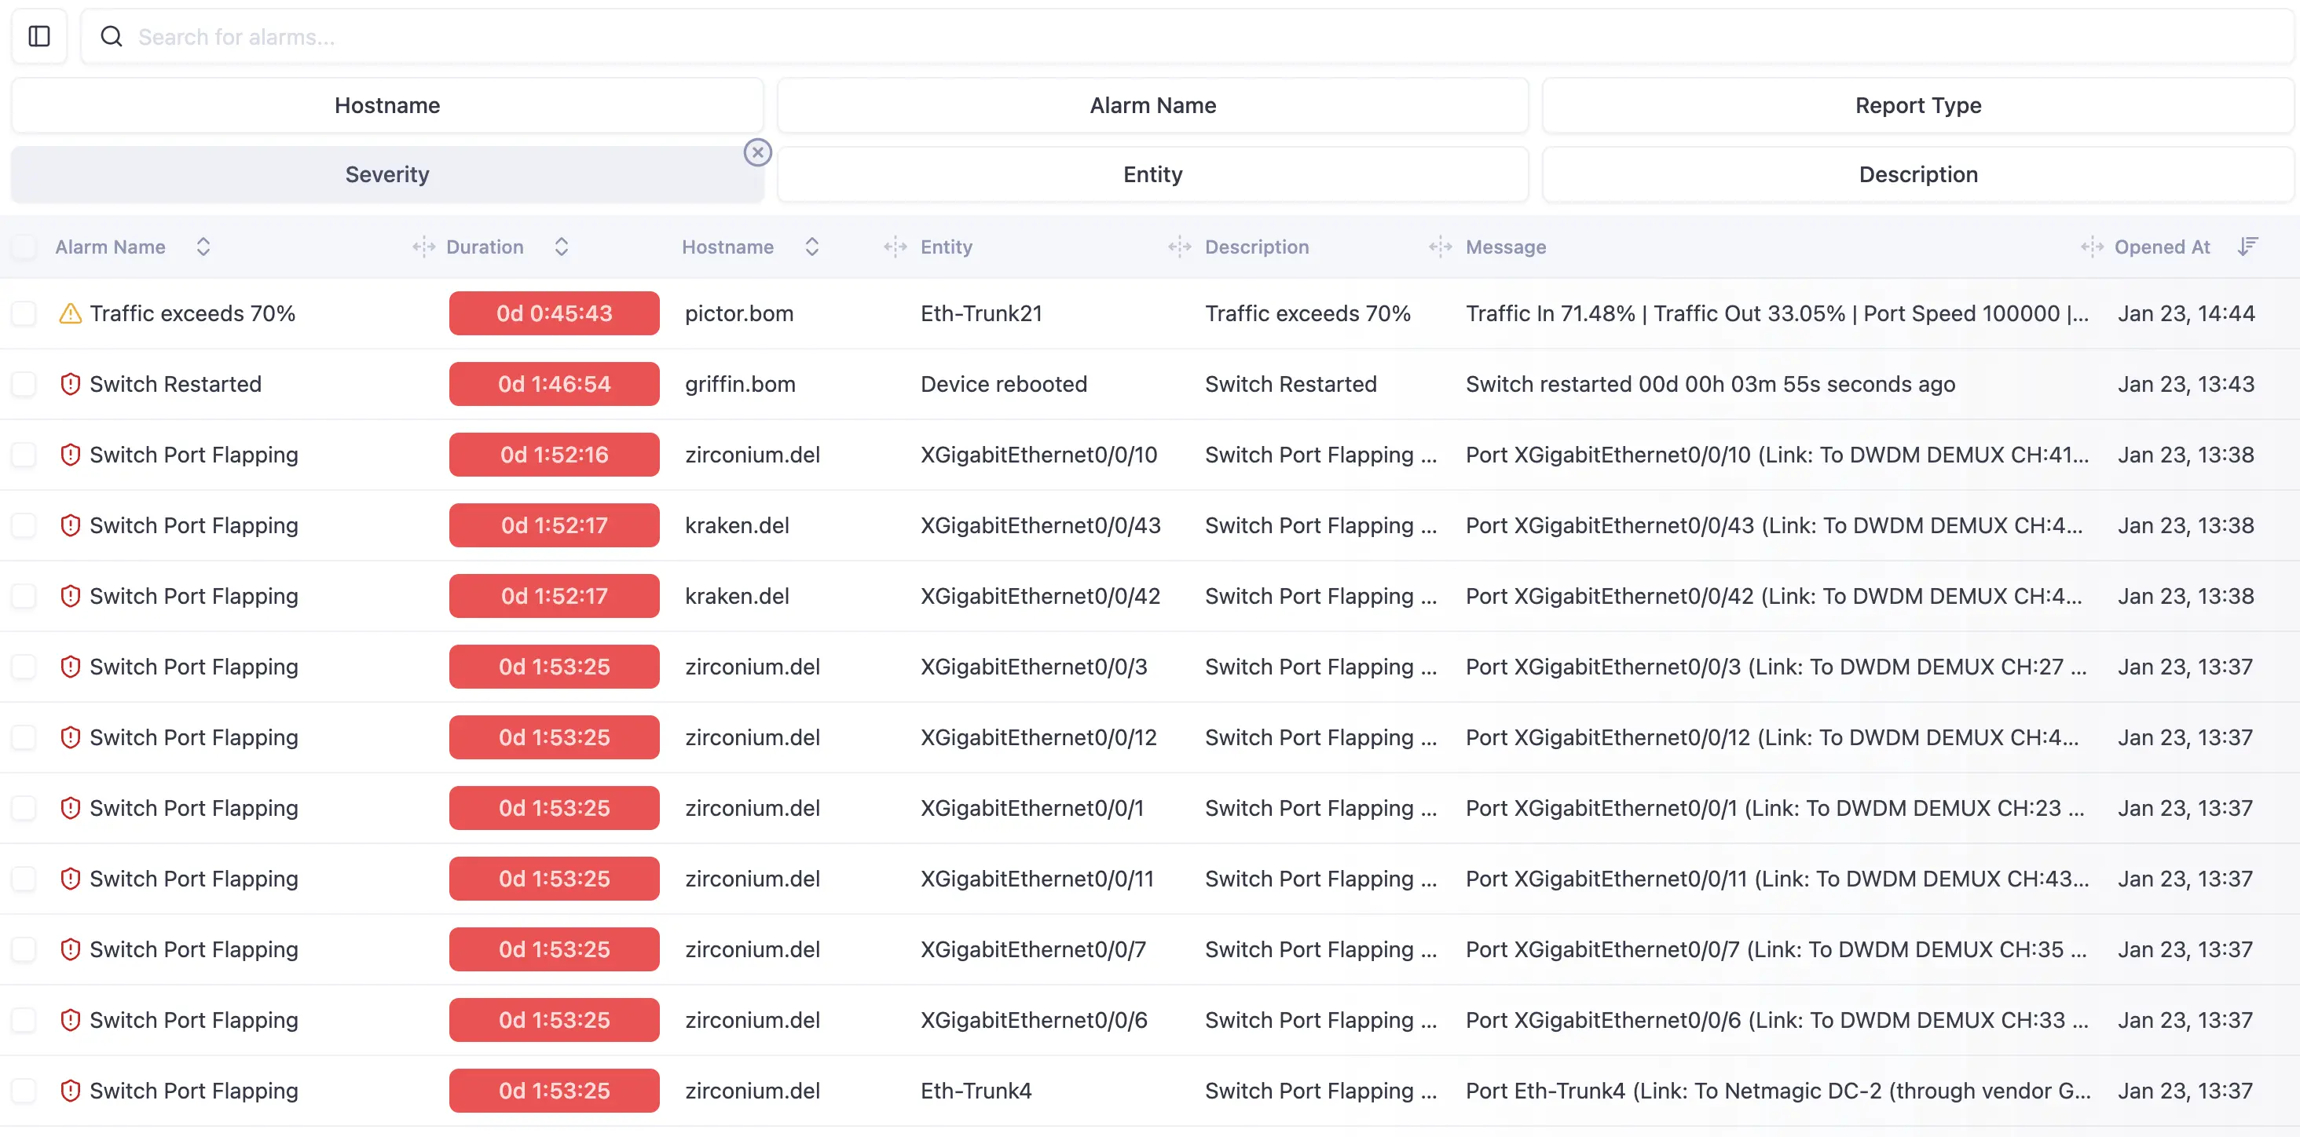Check the Traffic exceeds 70% row checkbox
The width and height of the screenshot is (2300, 1137).
(x=24, y=313)
